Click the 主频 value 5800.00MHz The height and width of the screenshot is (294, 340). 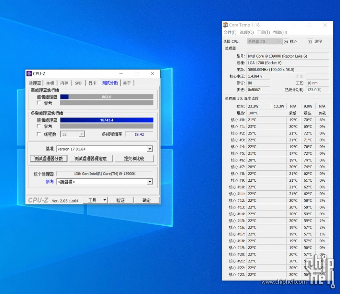tap(288, 70)
